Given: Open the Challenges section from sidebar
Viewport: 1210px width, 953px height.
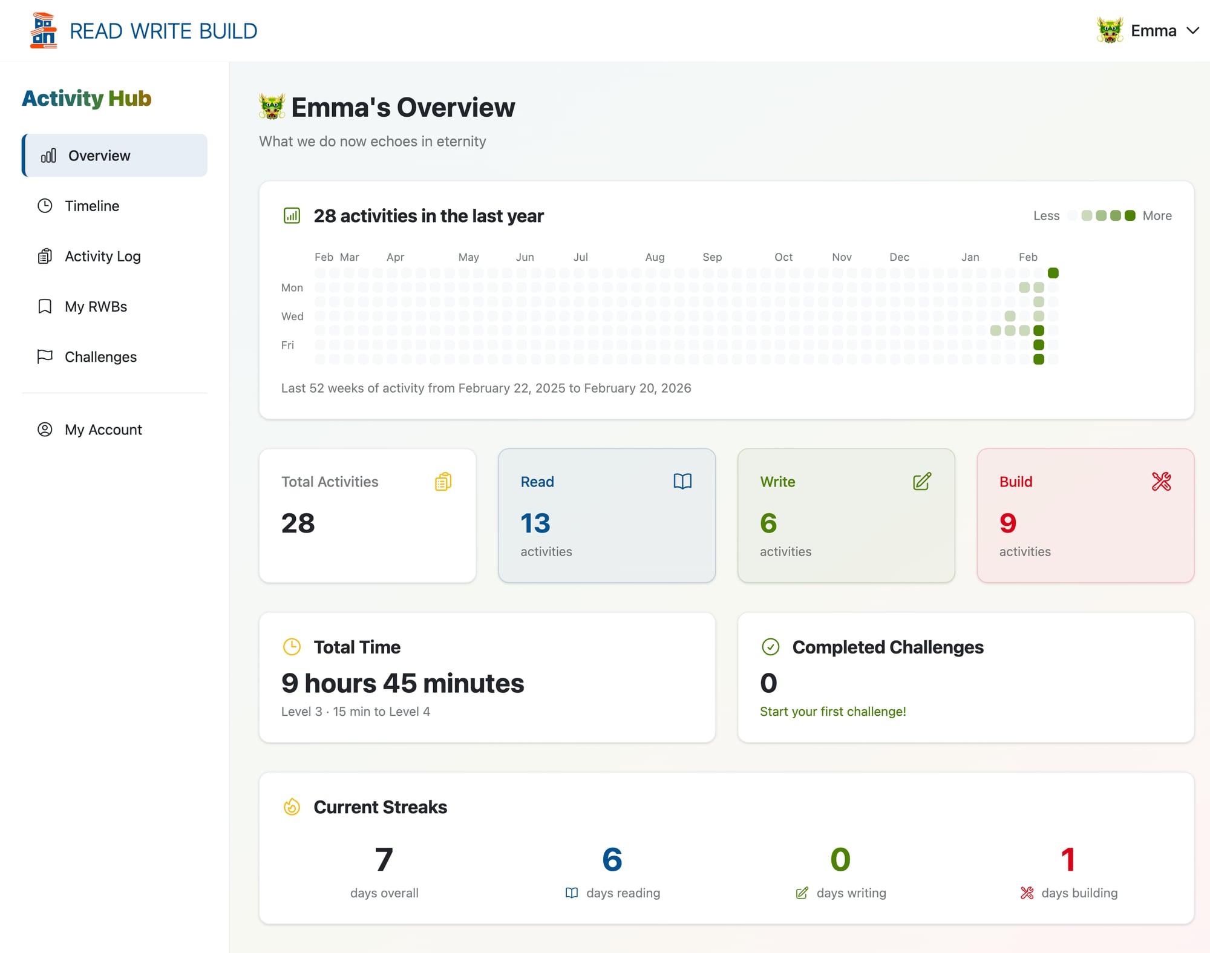Looking at the screenshot, I should pos(100,357).
